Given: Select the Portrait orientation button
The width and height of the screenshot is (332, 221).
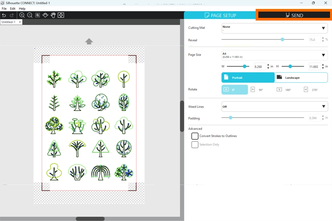Looking at the screenshot, I should tap(248, 78).
